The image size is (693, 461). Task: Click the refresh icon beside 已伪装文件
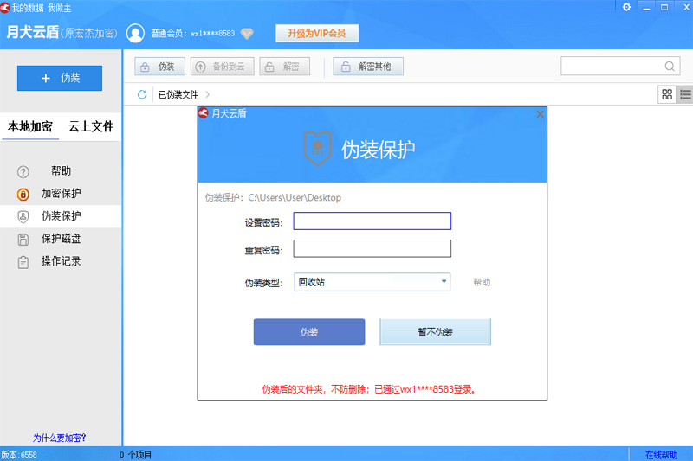(142, 94)
